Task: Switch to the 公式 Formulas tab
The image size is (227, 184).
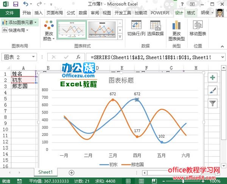Action: click(71, 13)
